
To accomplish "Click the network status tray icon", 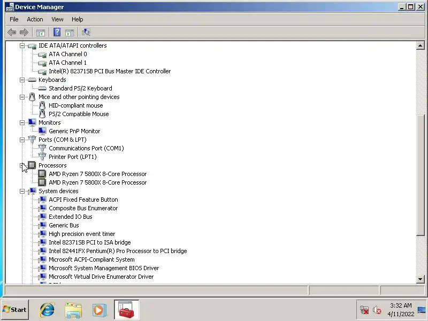I will (x=364, y=310).
